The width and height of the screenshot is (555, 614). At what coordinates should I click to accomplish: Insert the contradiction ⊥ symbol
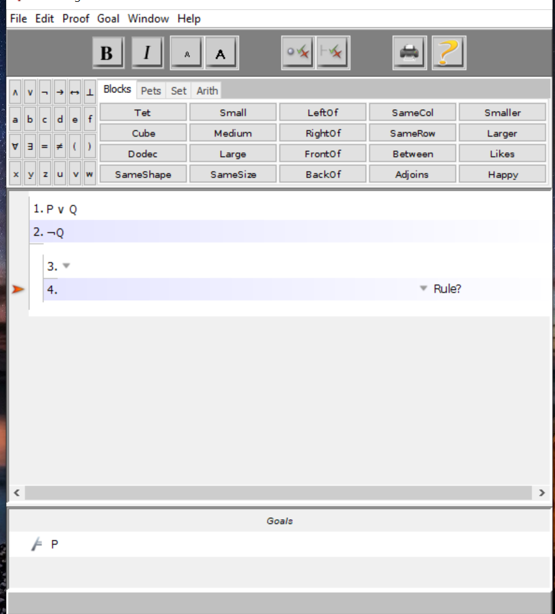(90, 92)
